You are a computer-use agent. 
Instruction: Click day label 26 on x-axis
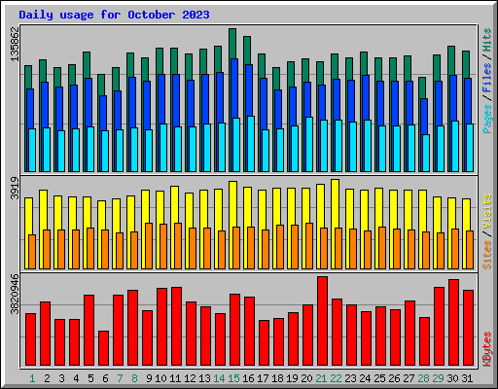click(394, 378)
